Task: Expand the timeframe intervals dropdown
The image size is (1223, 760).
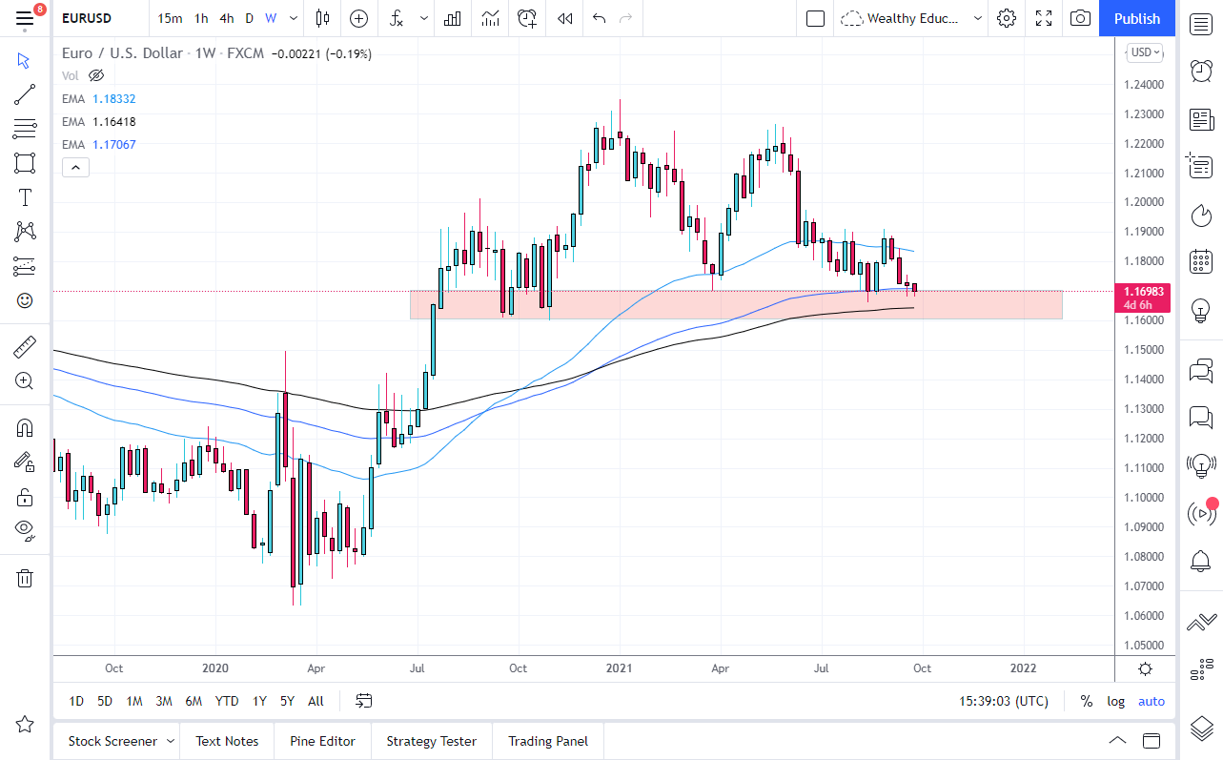Action: click(x=293, y=18)
